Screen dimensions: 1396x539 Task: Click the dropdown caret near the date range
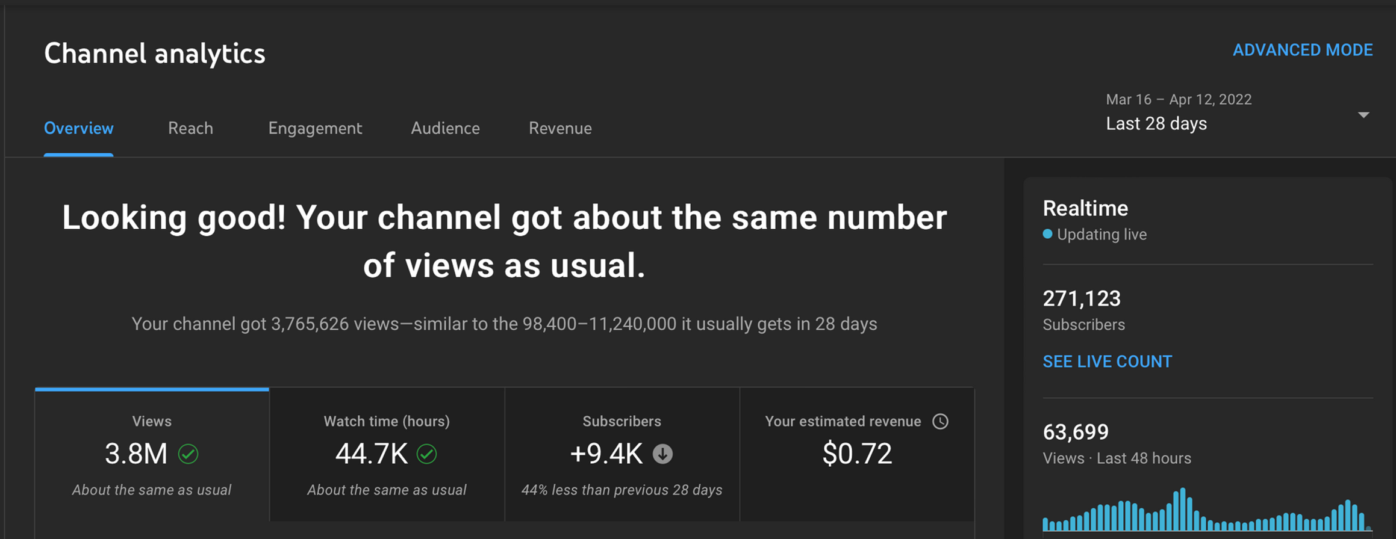click(1363, 114)
